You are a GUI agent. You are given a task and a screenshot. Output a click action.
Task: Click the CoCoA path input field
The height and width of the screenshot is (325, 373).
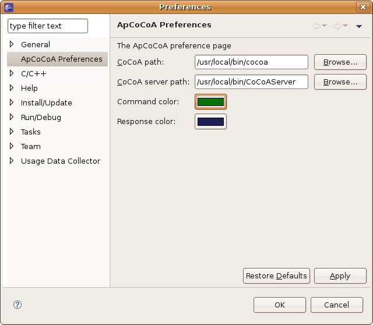pos(251,62)
